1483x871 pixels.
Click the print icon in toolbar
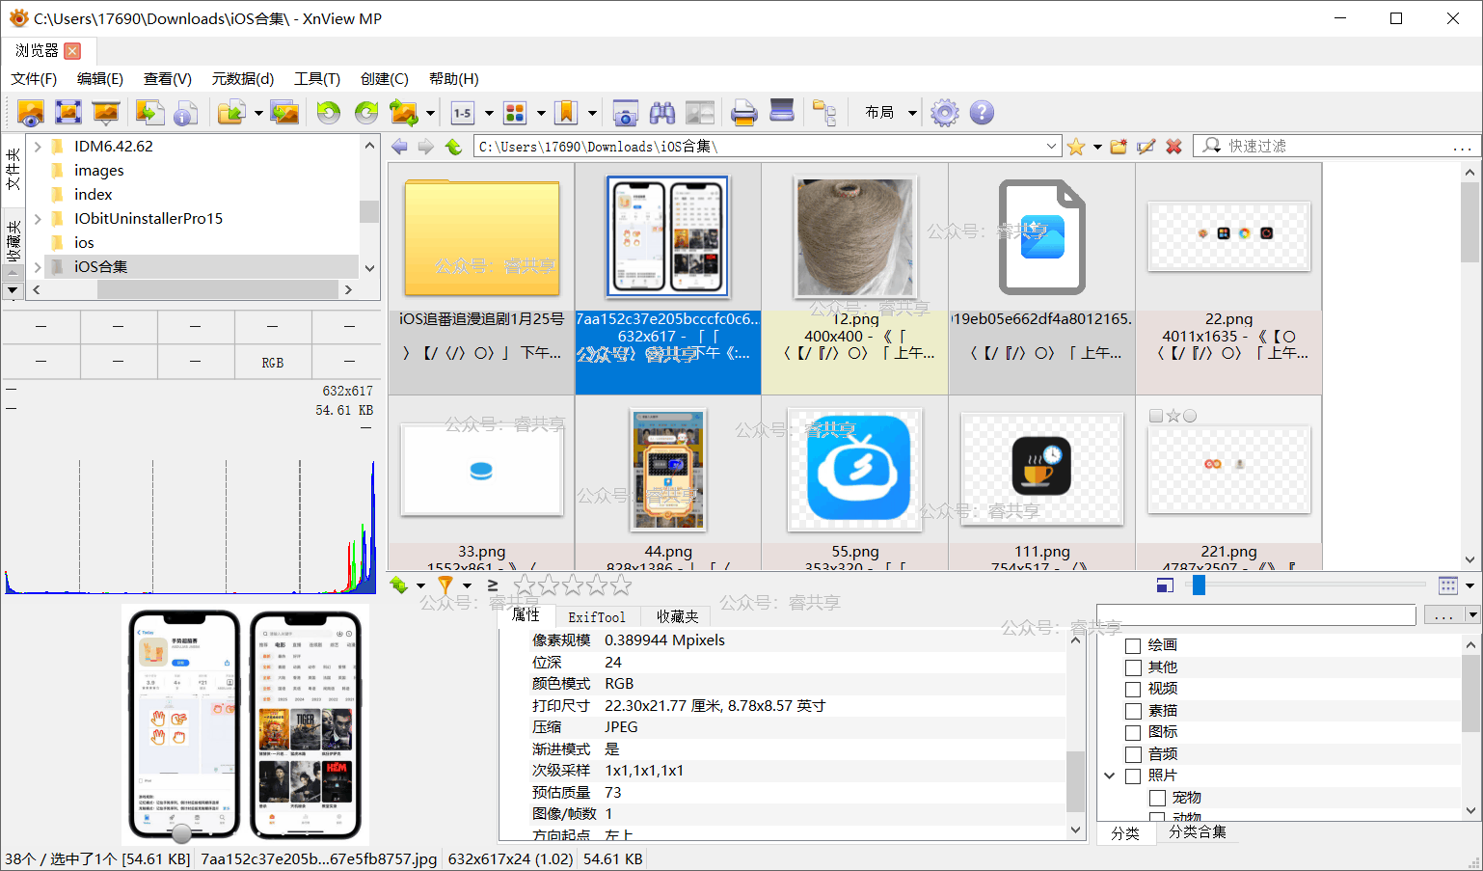pos(743,113)
